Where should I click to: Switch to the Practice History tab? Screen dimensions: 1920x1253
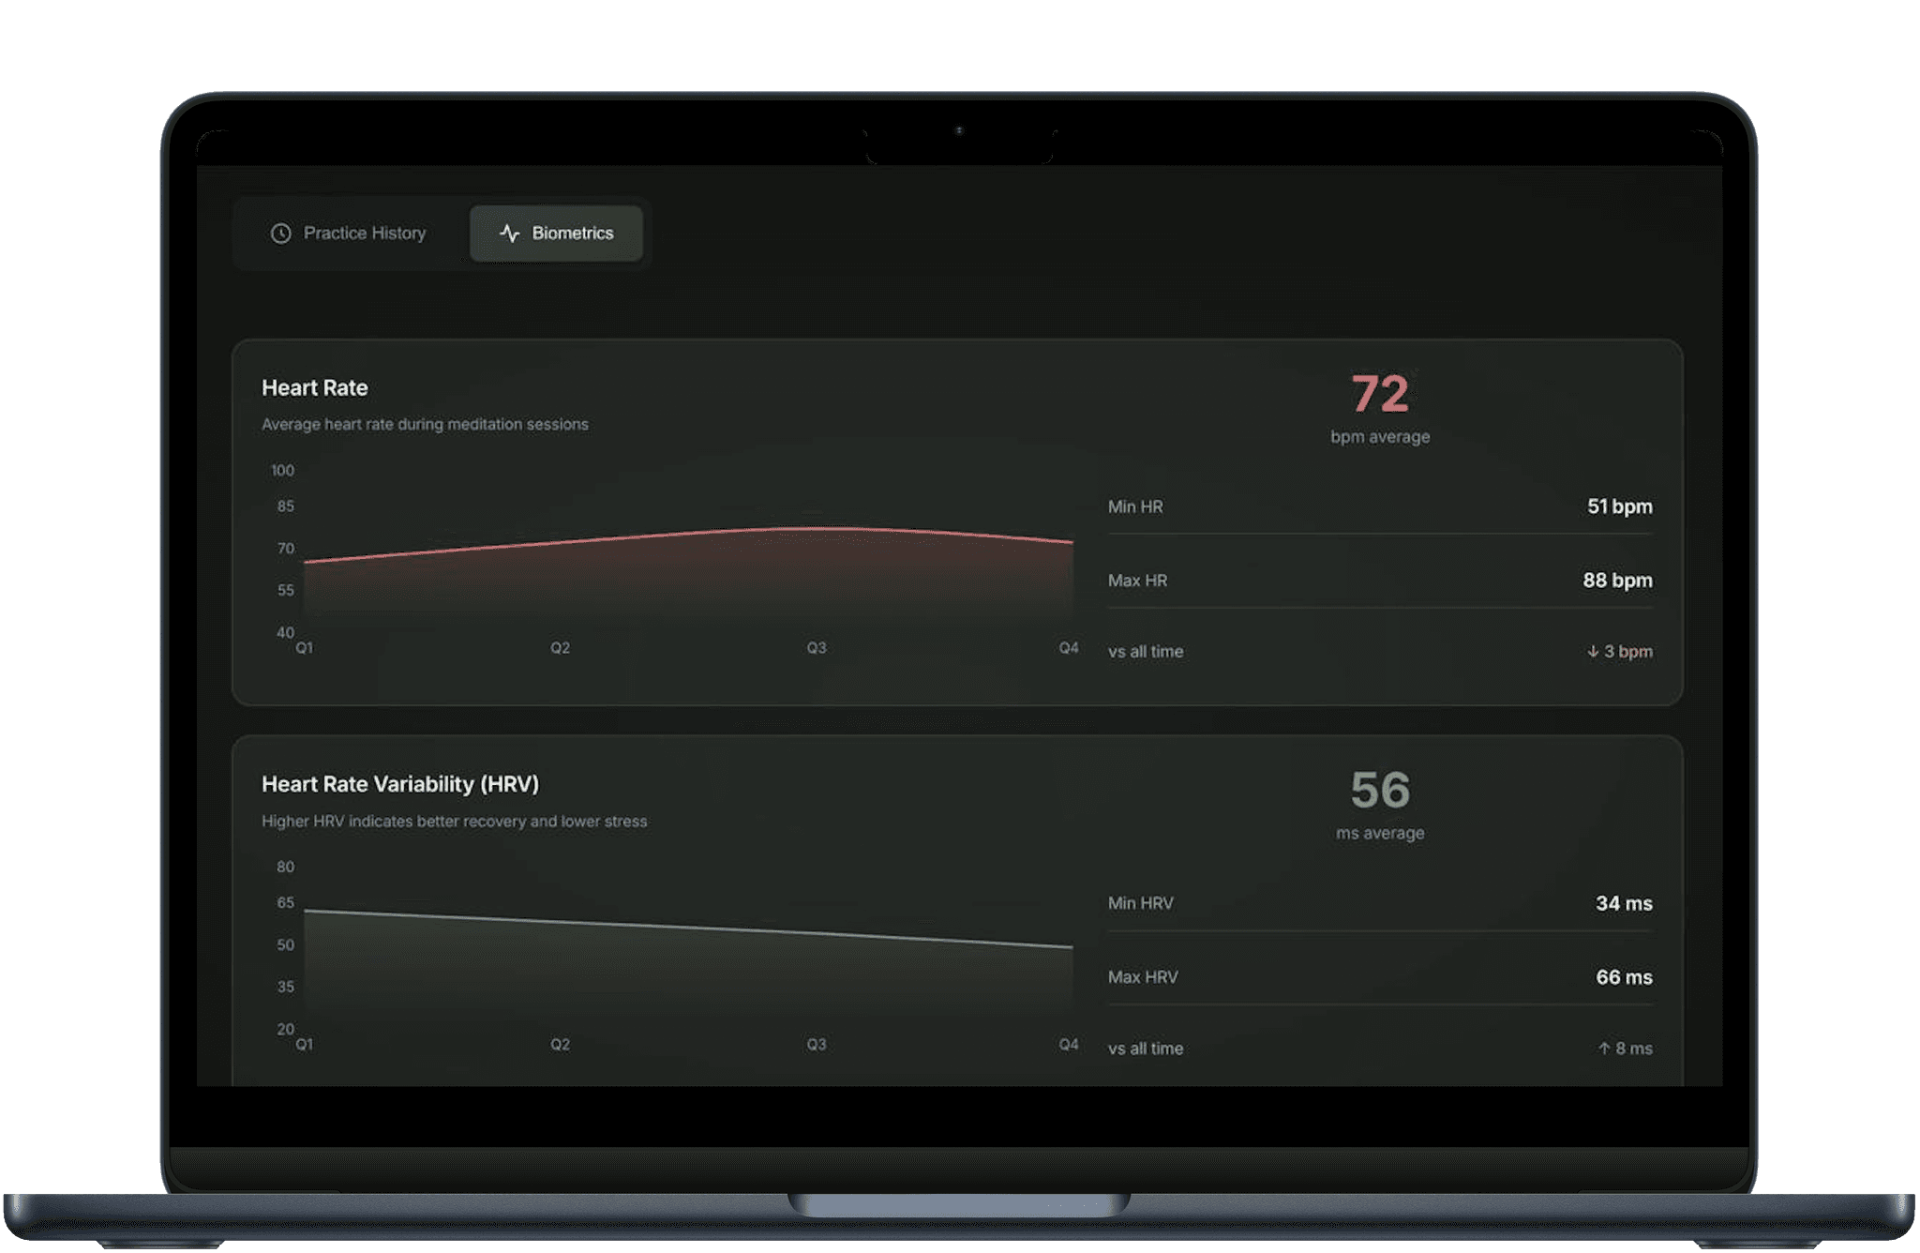click(x=364, y=234)
